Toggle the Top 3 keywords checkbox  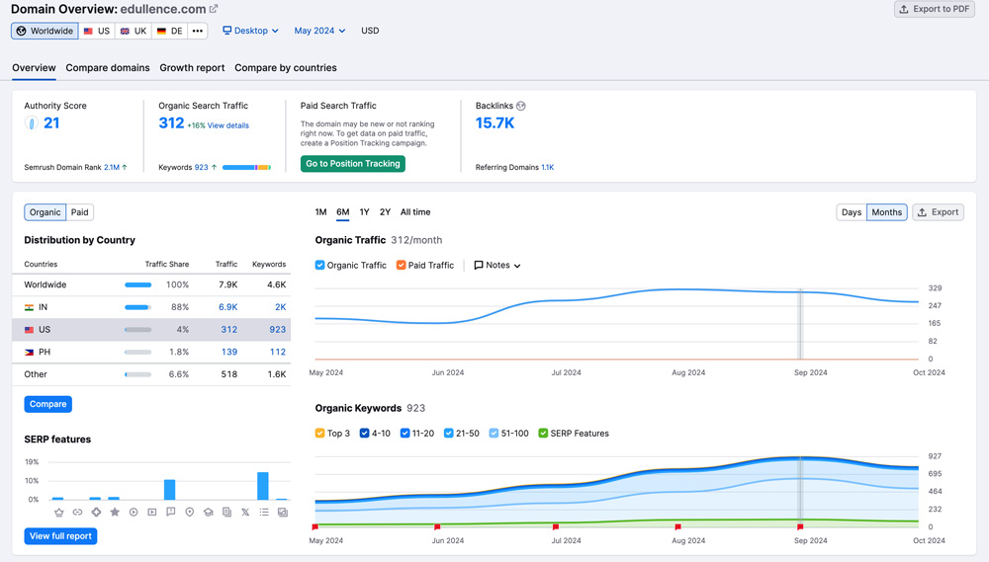[x=319, y=433]
